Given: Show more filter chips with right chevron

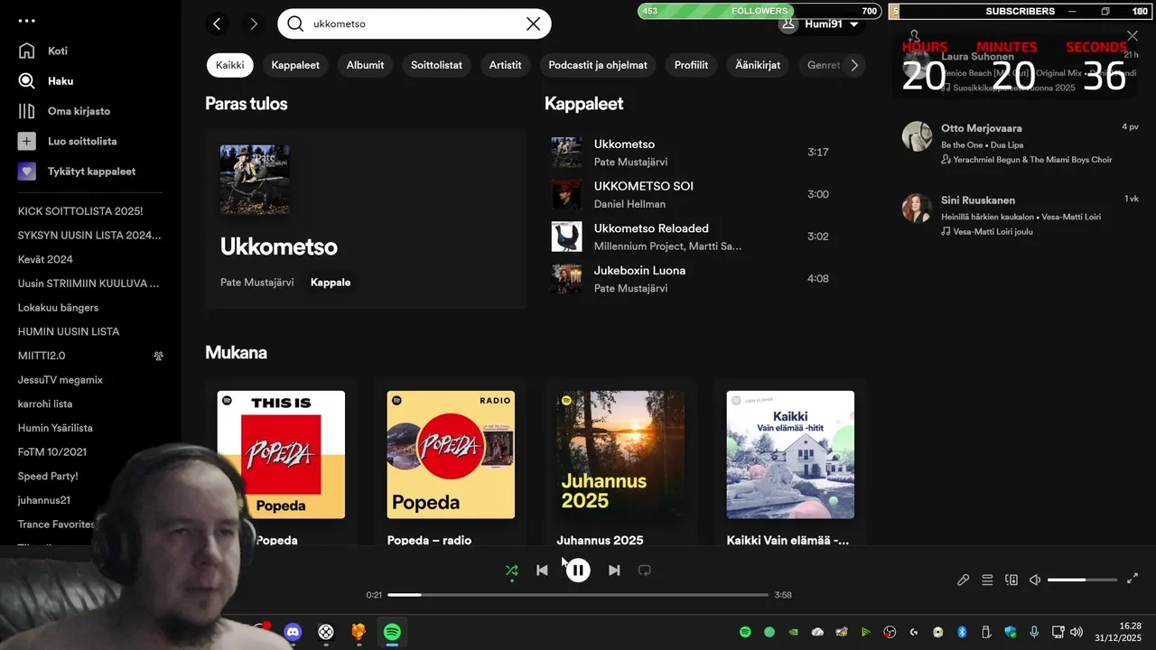Looking at the screenshot, I should click(x=853, y=65).
